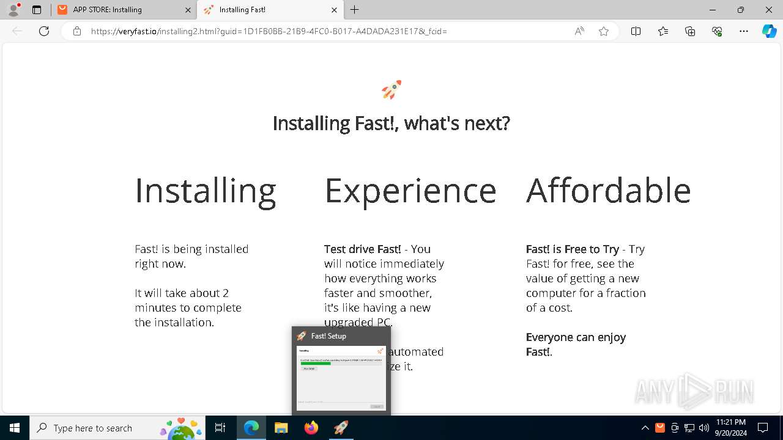The width and height of the screenshot is (783, 440).
Task: Open File Explorer from taskbar
Action: 281,428
